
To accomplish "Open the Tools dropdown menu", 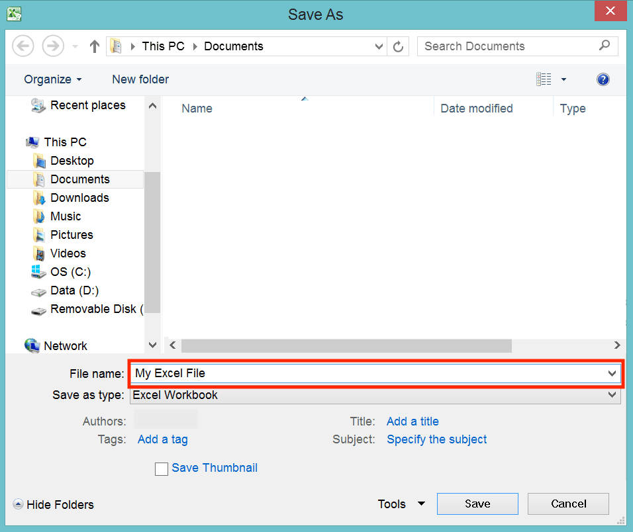I will [401, 504].
